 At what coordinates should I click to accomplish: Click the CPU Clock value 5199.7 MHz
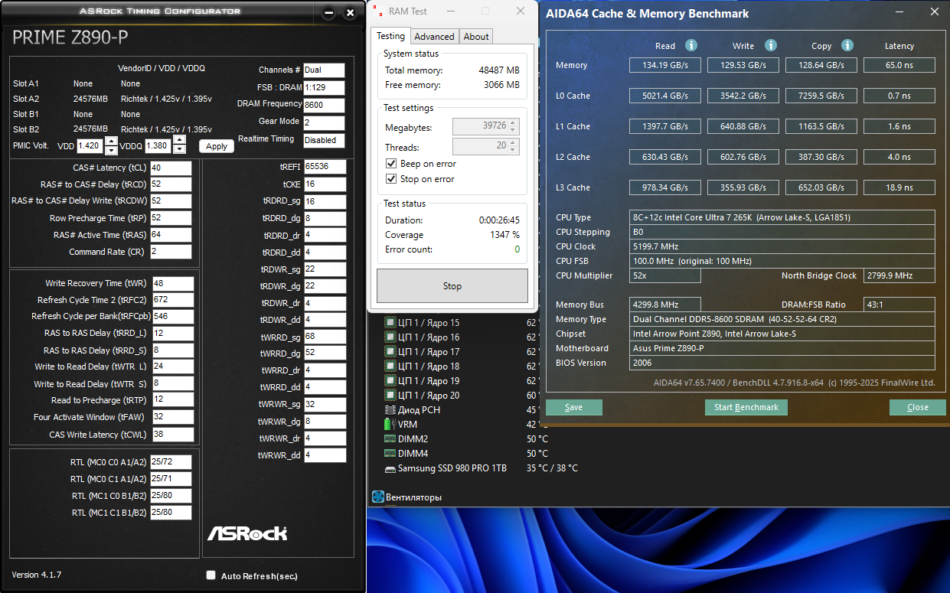(782, 246)
